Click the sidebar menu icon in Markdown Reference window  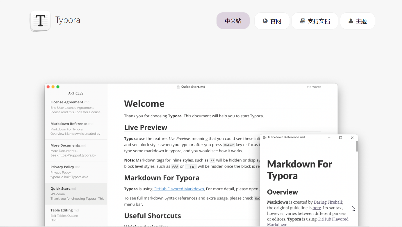[265, 137]
